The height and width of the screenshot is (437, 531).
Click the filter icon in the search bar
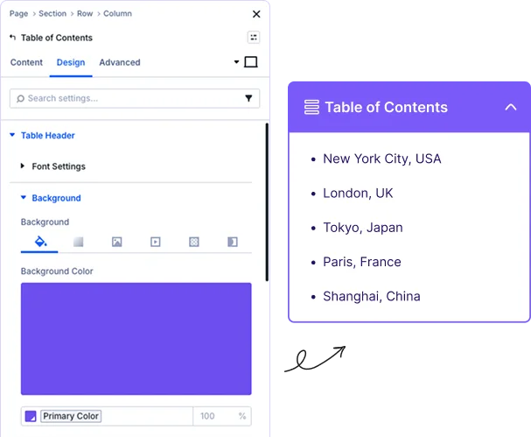[248, 99]
